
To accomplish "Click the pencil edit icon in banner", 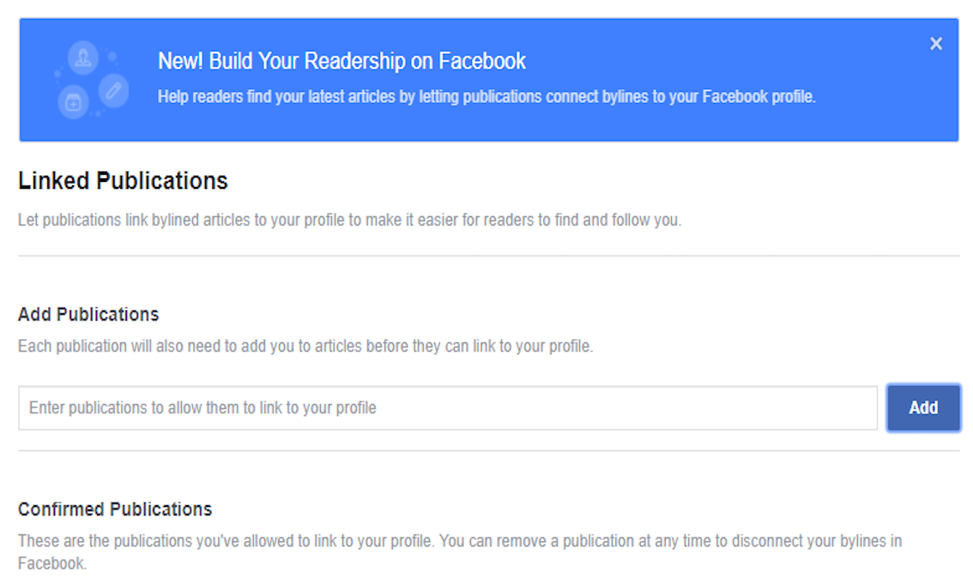I will coord(113,89).
